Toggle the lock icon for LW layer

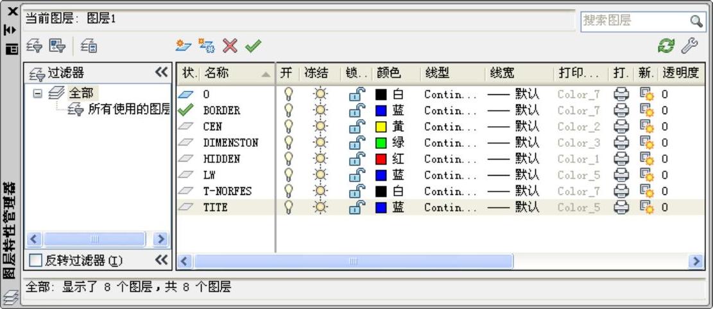click(x=356, y=174)
